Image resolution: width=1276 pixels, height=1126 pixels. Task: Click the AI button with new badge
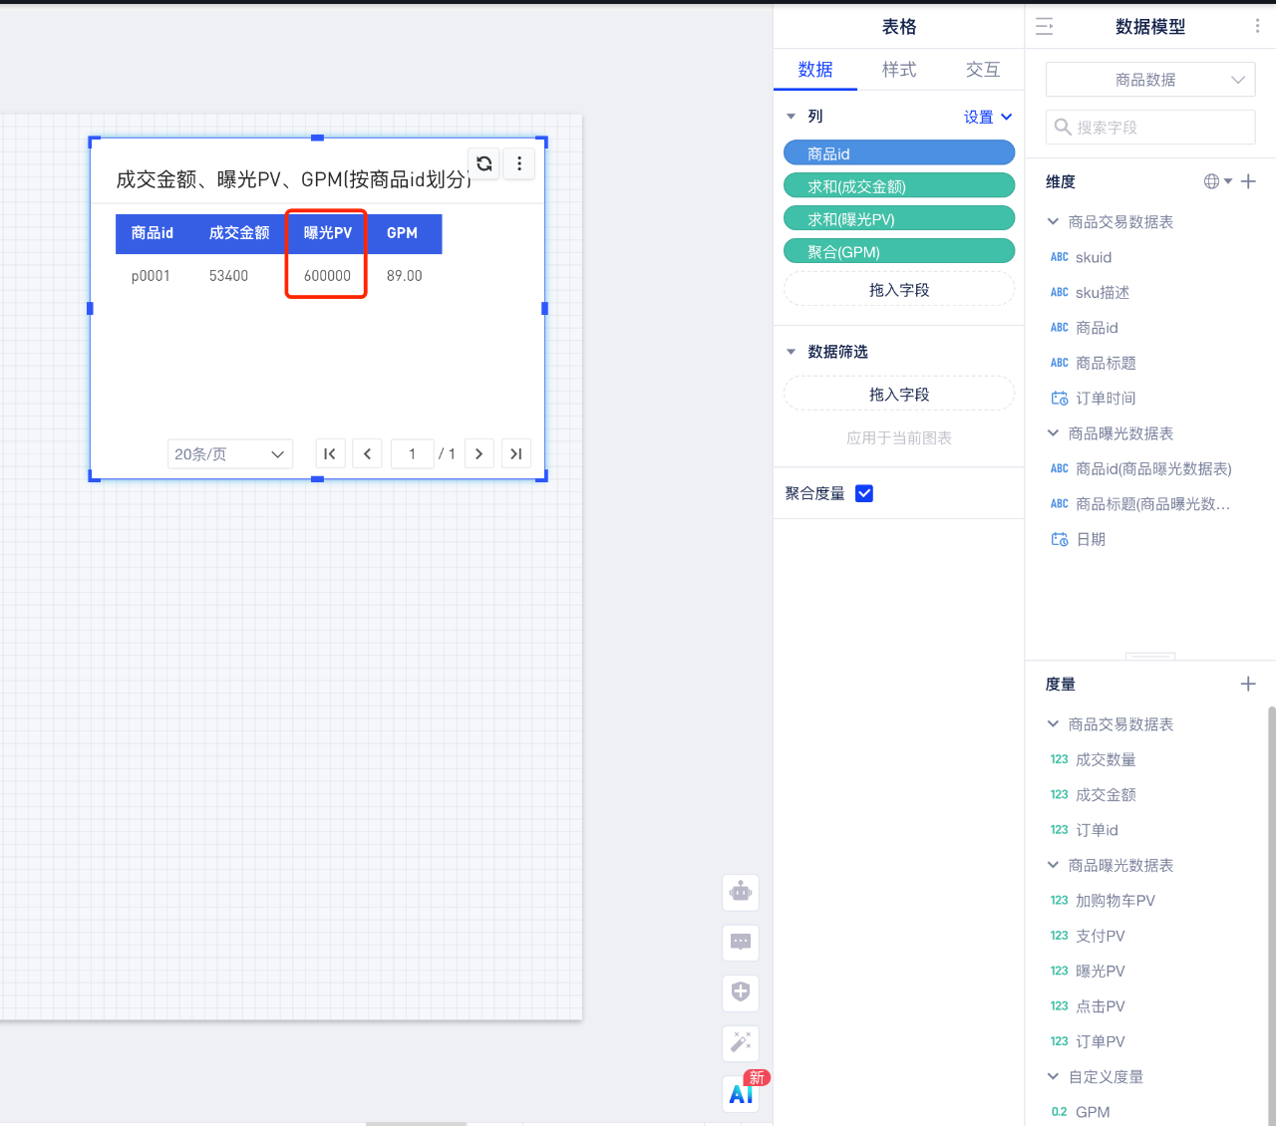pyautogui.click(x=741, y=1094)
